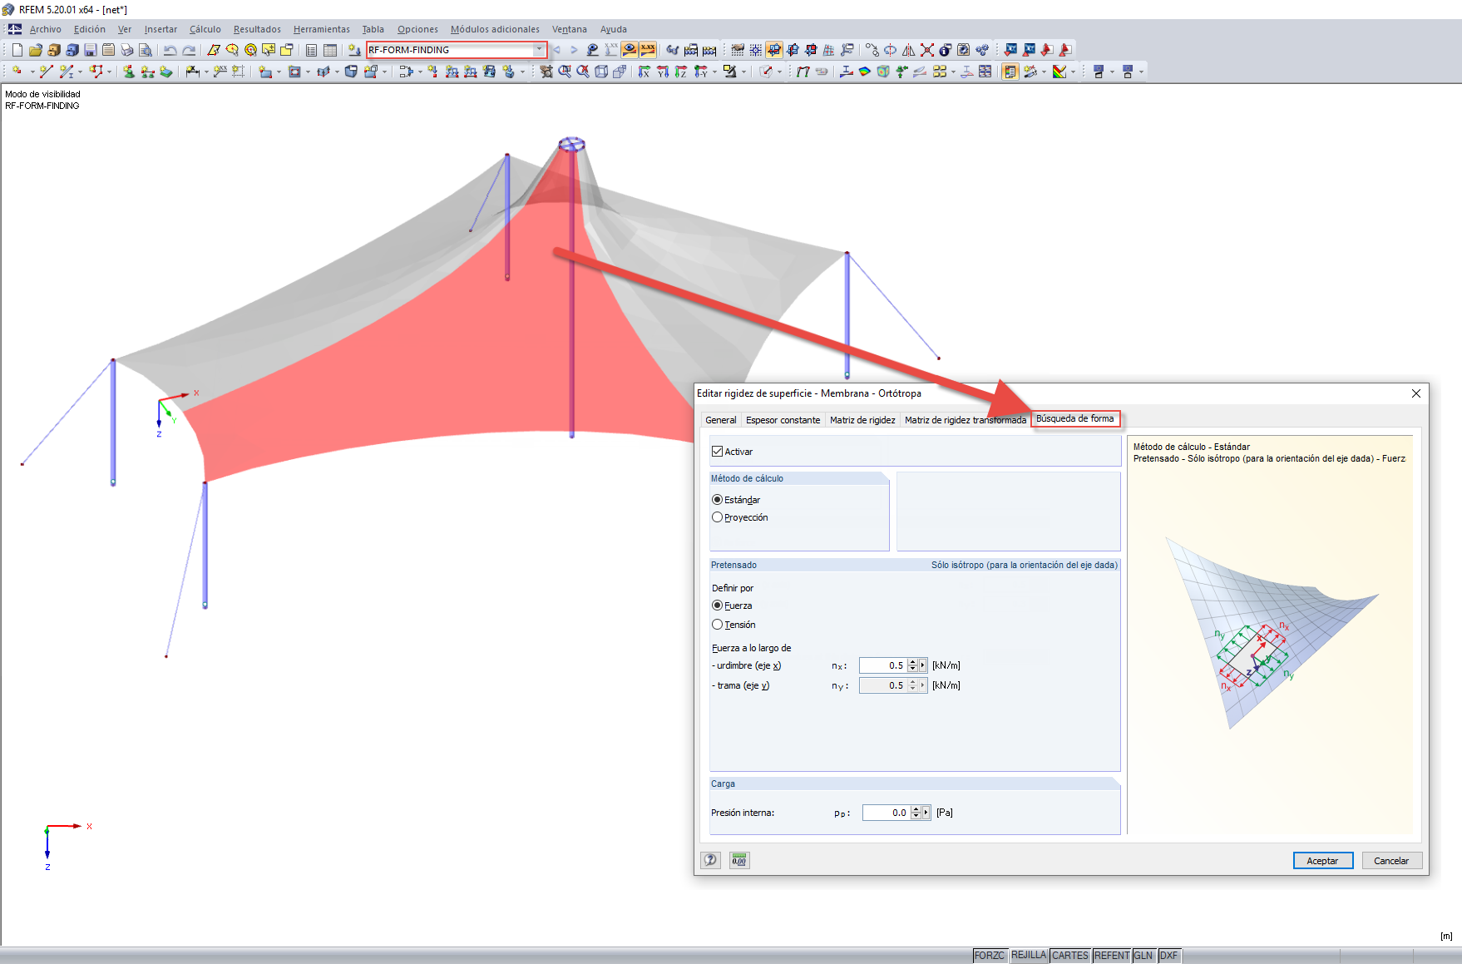
Task: Toggle the show results eye icon
Action: click(x=630, y=50)
